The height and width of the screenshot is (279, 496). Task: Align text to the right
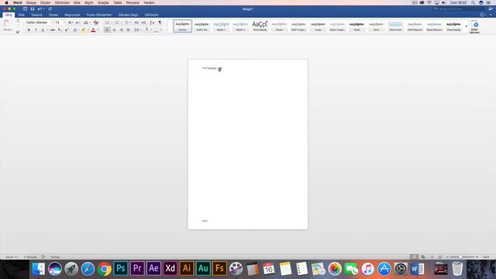point(121,29)
